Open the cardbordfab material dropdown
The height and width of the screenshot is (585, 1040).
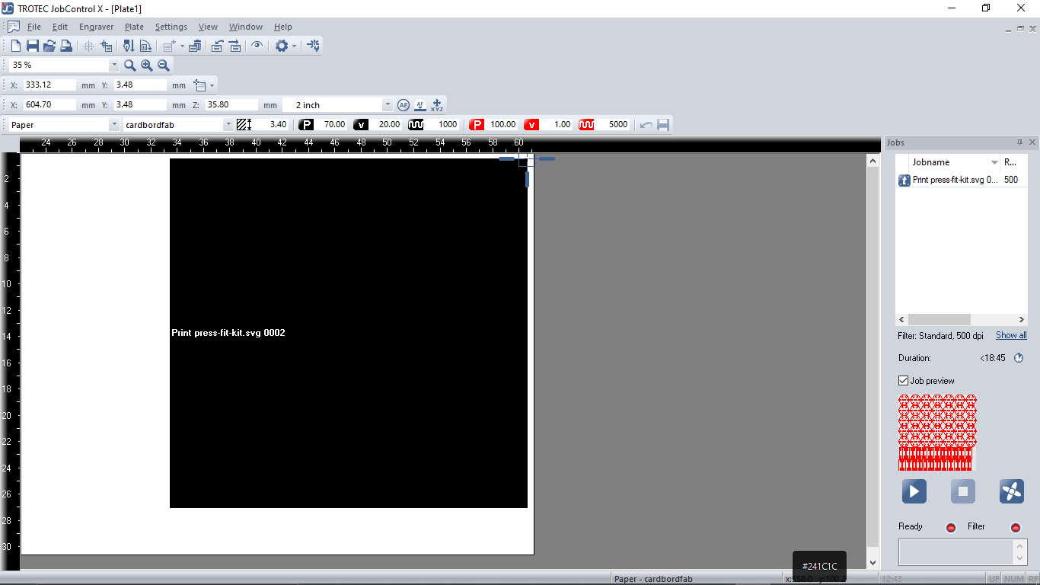[228, 125]
